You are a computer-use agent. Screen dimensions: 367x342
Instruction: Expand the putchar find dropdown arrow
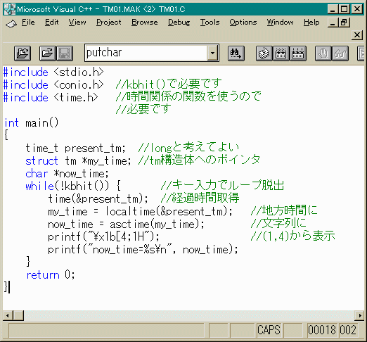212,53
